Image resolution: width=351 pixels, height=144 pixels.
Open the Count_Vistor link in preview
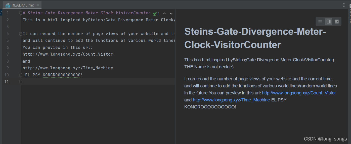pyautogui.click(x=299, y=93)
